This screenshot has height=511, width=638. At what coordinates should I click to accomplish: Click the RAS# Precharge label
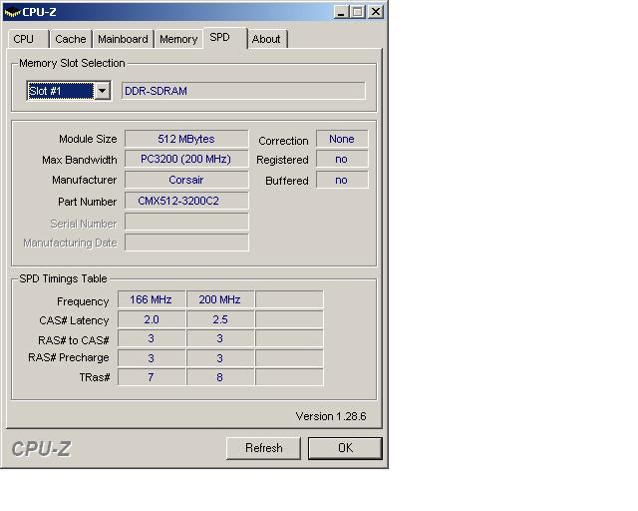(x=69, y=357)
